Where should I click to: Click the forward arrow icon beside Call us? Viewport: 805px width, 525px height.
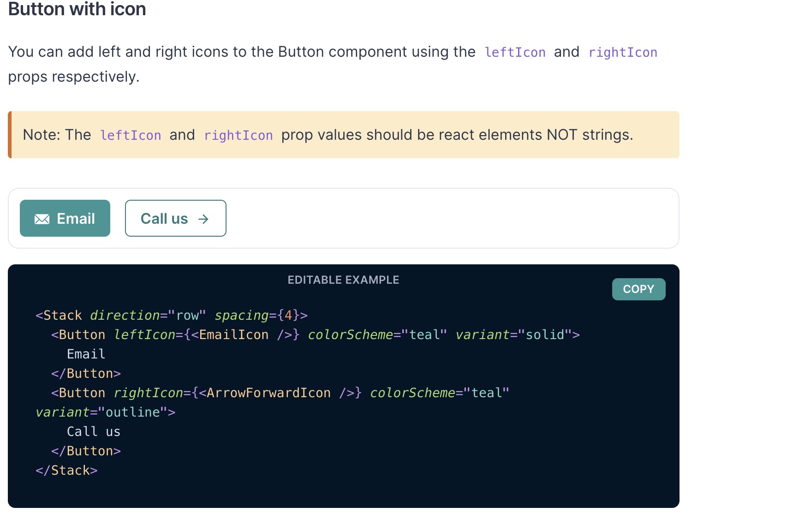(203, 219)
